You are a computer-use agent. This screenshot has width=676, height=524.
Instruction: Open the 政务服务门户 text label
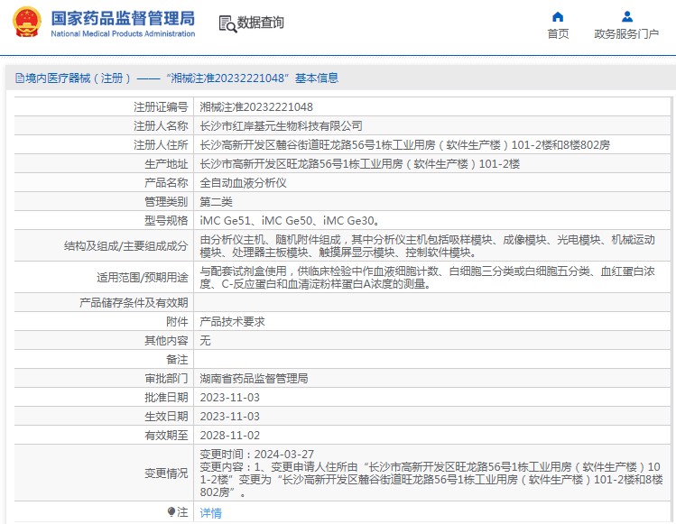[x=626, y=34]
